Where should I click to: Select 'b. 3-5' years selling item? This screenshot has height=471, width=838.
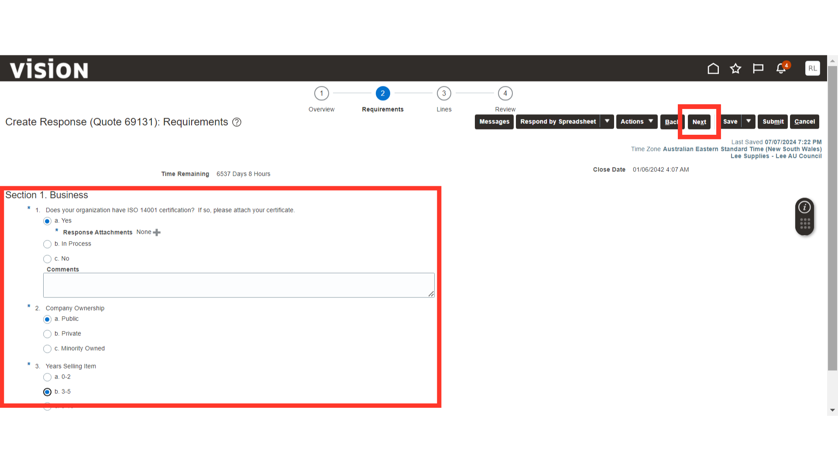click(47, 392)
